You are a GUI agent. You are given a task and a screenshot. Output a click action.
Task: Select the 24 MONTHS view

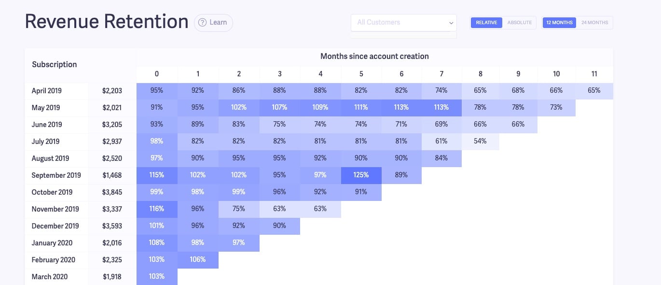(x=595, y=22)
